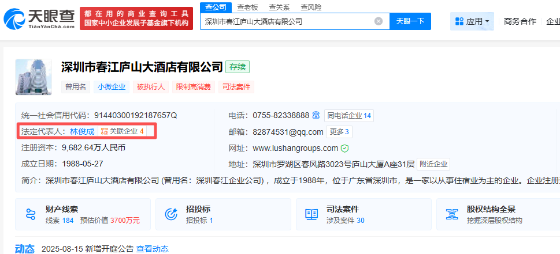Open the TianYanCha logo home link

coord(39,19)
